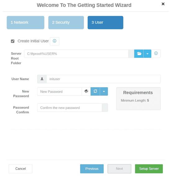Go back with the Previous button
This screenshot has width=170, height=181.
point(92,169)
